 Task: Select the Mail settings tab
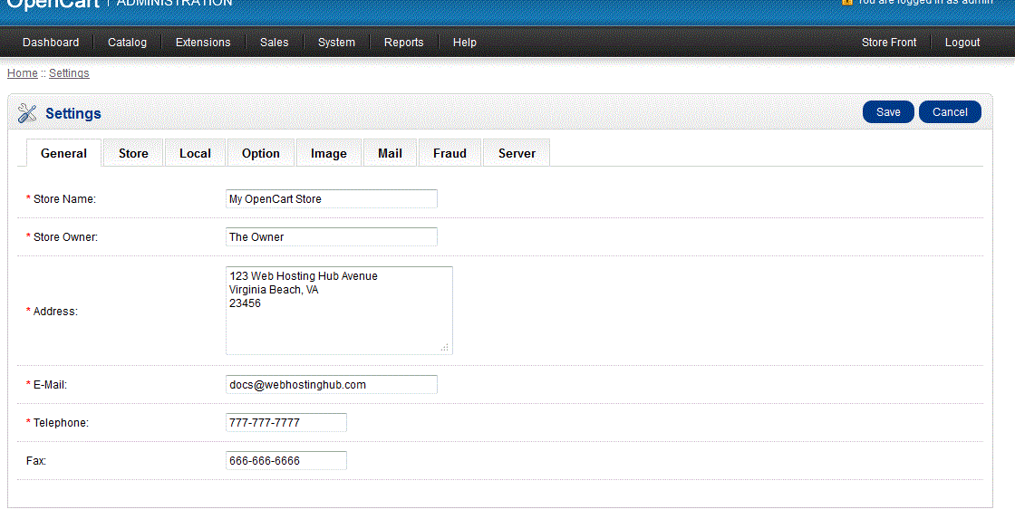[390, 154]
